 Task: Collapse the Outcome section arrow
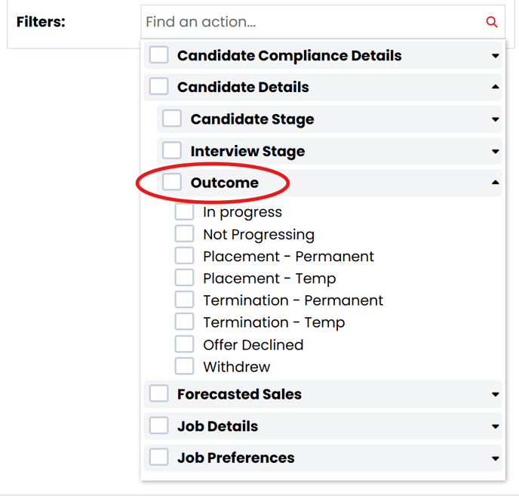point(495,182)
